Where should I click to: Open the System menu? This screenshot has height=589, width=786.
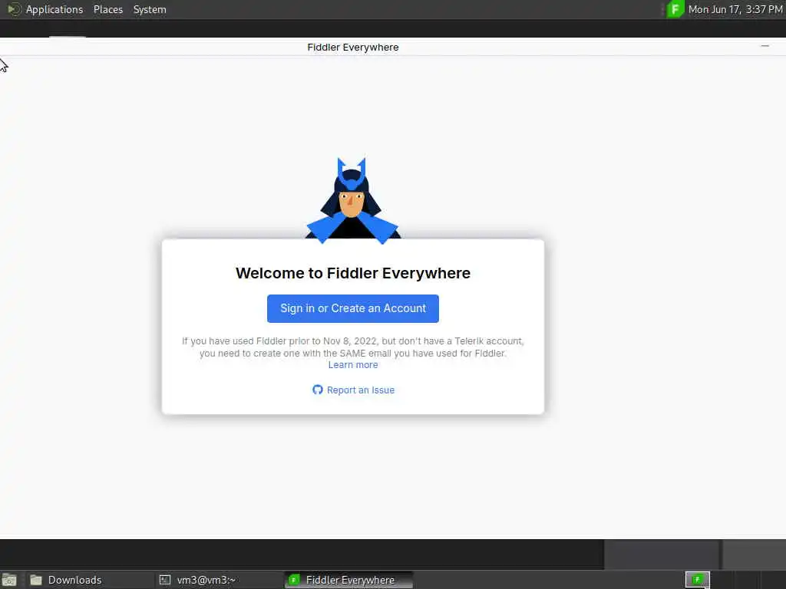click(150, 9)
